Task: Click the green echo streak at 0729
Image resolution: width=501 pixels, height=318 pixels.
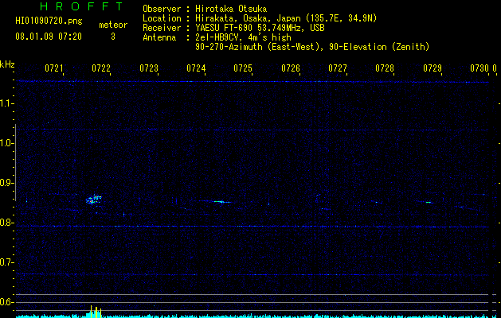Action: pyautogui.click(x=429, y=202)
